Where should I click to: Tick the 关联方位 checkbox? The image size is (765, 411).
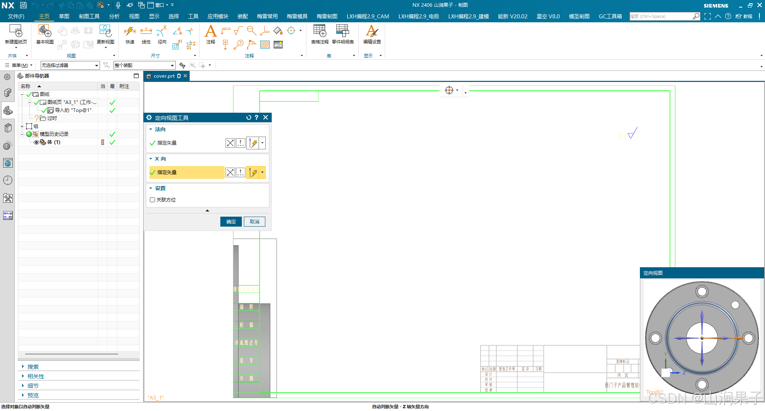pyautogui.click(x=152, y=200)
